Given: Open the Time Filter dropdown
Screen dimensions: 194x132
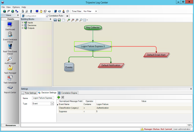Looking at the screenshot, I should (x=96, y=11).
